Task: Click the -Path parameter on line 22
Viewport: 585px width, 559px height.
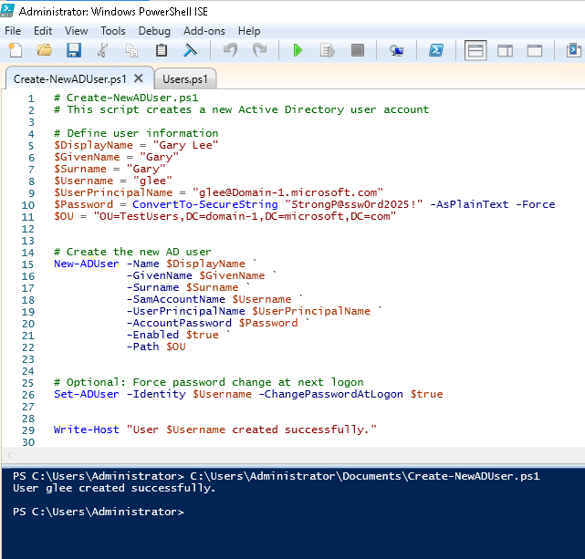Action: pyautogui.click(x=142, y=347)
